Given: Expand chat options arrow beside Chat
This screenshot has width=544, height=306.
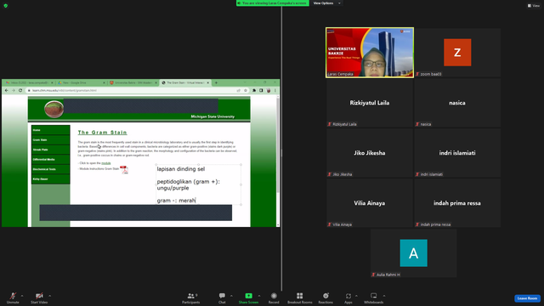Looking at the screenshot, I should point(231,296).
